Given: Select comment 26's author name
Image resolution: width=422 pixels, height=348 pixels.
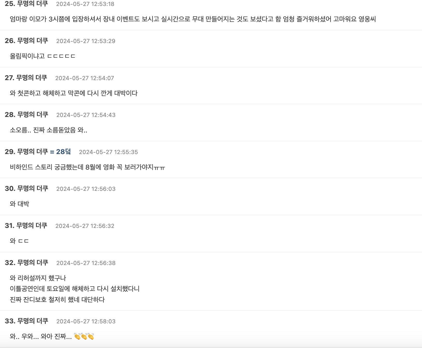Looking at the screenshot, I should 32,41.
